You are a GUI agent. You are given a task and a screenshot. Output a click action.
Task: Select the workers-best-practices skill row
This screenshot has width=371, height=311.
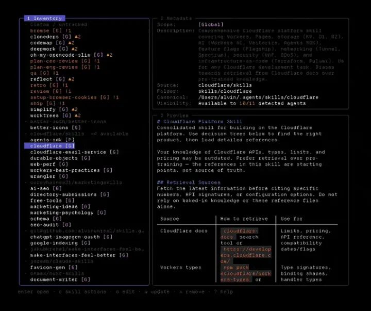71,170
